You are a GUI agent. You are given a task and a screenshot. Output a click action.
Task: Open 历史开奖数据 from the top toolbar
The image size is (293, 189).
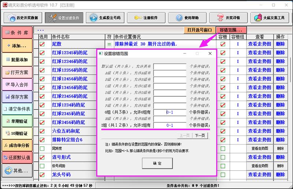tap(23, 18)
